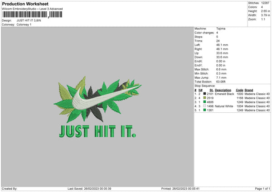The height and width of the screenshot is (192, 272).
Task: Click the 'Colorway 1' value
Action: [24, 24]
